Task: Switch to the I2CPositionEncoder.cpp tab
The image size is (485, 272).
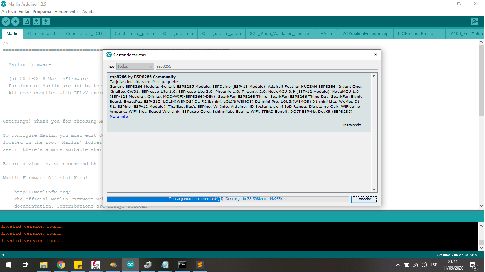Action: [x=365, y=34]
